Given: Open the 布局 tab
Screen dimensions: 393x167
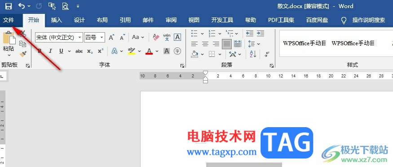Looking at the screenshot, I should pyautogui.click(x=102, y=20).
